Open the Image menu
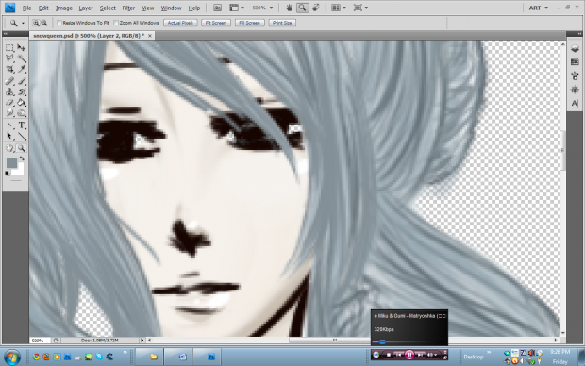Image resolution: width=585 pixels, height=366 pixels. (64, 8)
